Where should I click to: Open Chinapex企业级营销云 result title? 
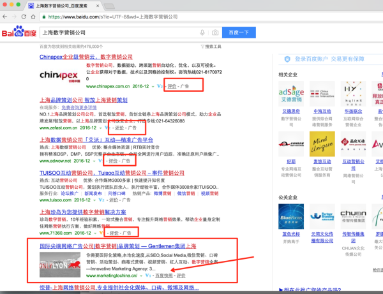[x=86, y=57]
